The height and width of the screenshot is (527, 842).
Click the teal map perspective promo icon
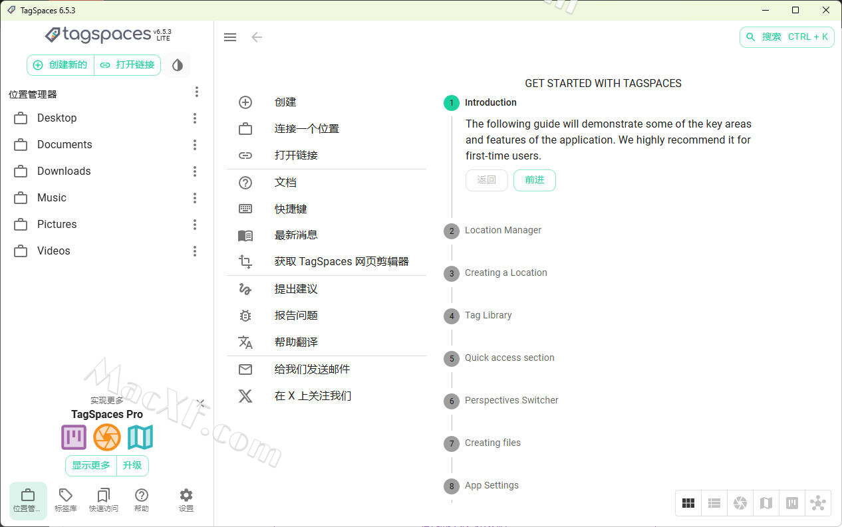(x=140, y=437)
